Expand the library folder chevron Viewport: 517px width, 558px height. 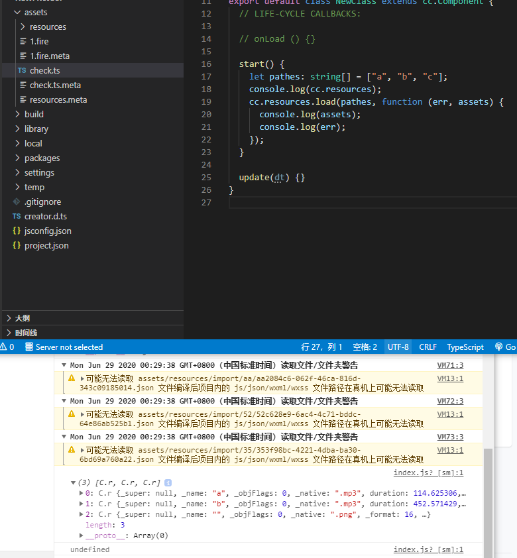coord(17,129)
